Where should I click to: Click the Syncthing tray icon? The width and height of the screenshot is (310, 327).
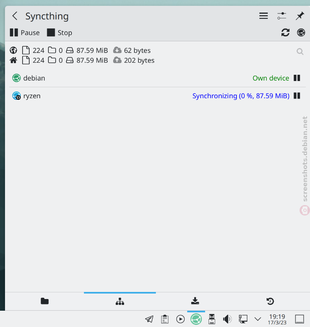point(196,319)
